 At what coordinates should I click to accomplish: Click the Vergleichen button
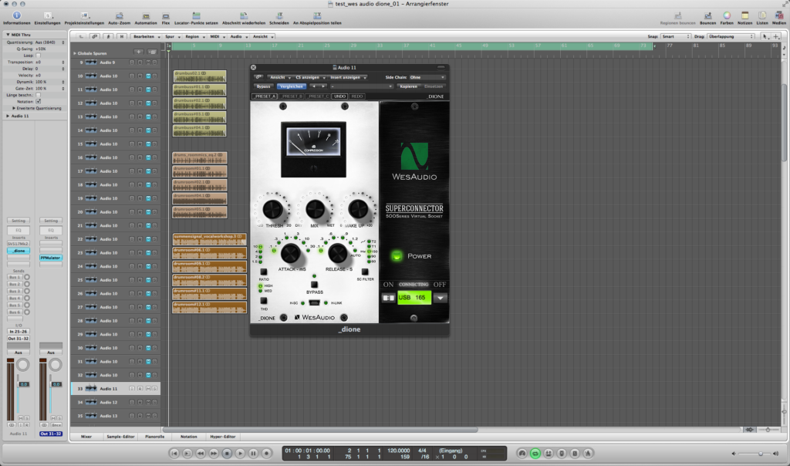click(x=291, y=86)
